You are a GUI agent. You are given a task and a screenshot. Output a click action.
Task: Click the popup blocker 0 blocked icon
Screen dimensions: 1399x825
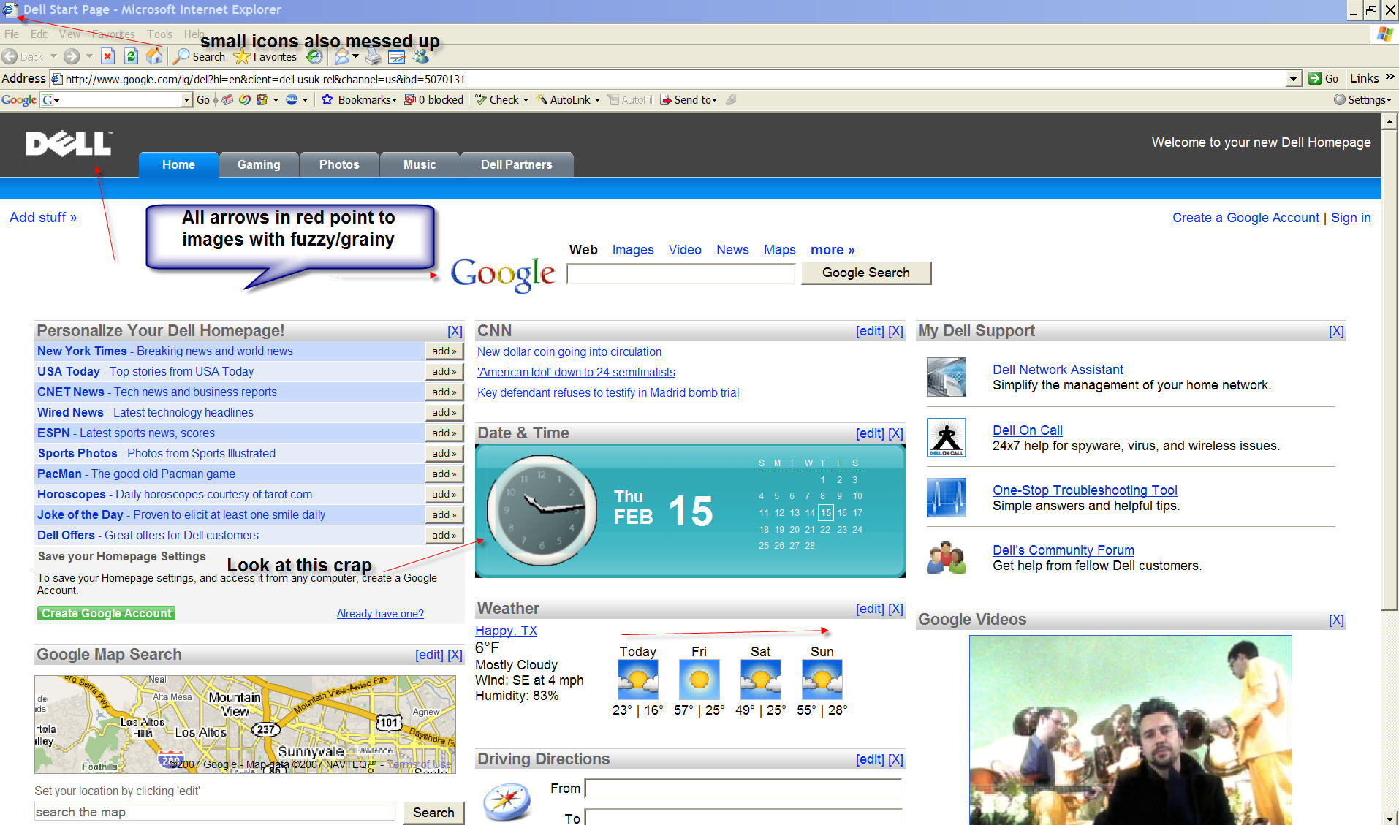(x=410, y=99)
